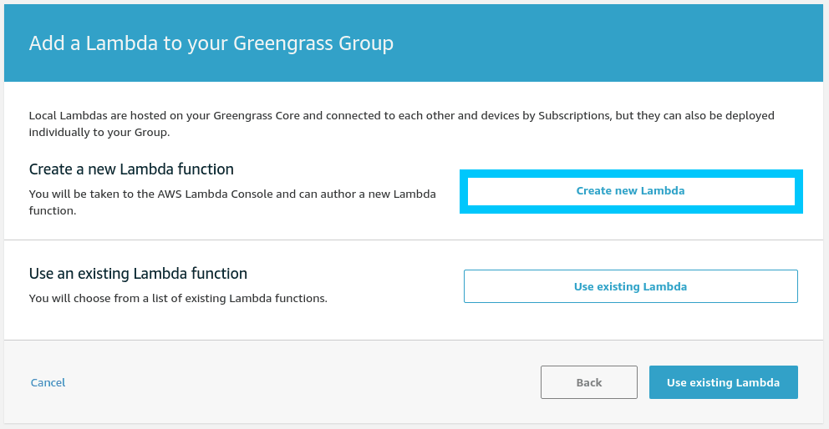Click the AWS Lambda Console description text
The width and height of the screenshot is (829, 429).
coord(232,194)
